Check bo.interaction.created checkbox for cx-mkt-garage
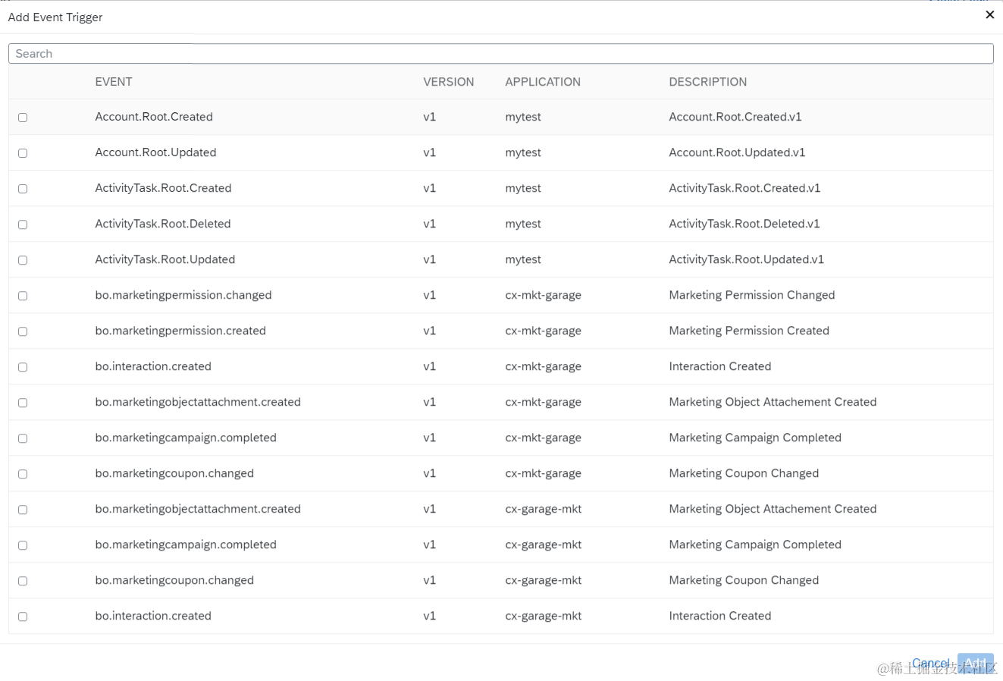The width and height of the screenshot is (1003, 681). (x=23, y=367)
